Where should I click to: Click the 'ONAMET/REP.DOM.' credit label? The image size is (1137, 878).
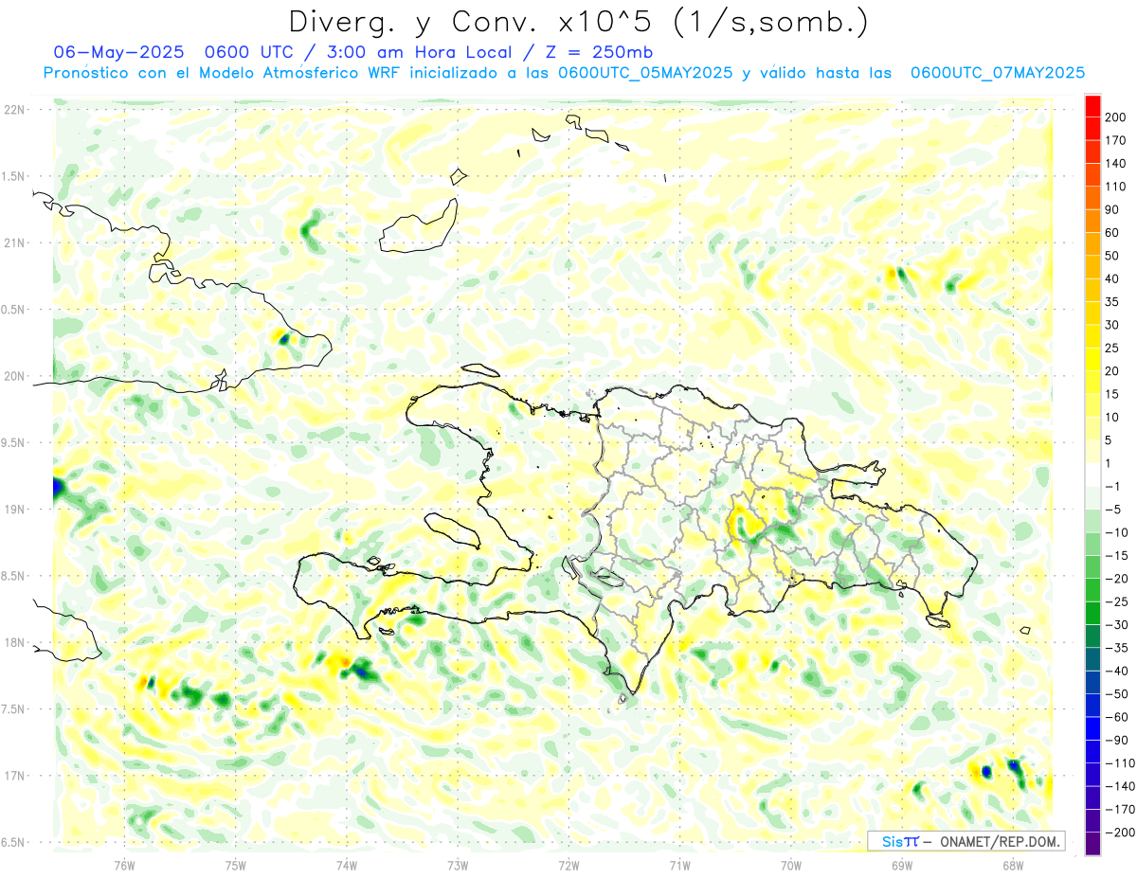pos(1000,841)
